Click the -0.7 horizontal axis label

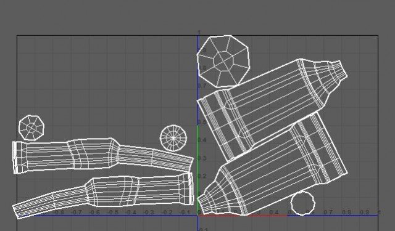coord(76,213)
